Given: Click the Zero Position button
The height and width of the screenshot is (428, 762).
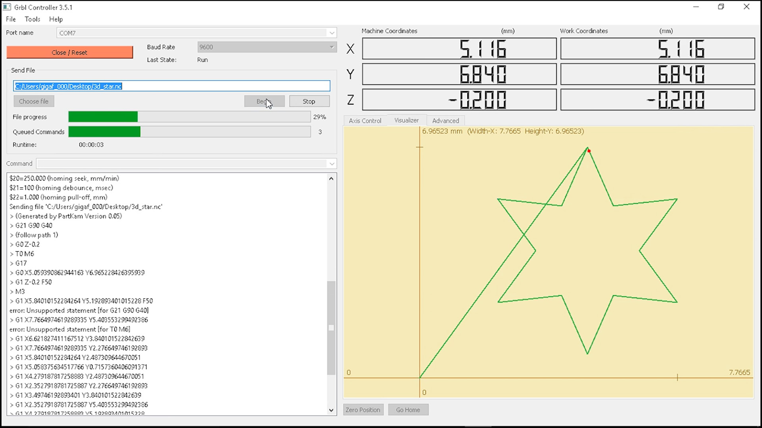Looking at the screenshot, I should 363,410.
